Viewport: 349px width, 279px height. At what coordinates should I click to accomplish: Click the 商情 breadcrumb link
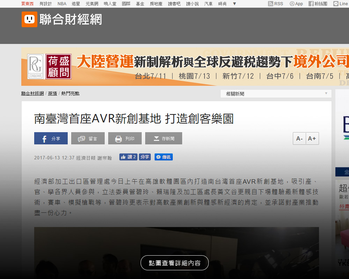[x=52, y=93]
